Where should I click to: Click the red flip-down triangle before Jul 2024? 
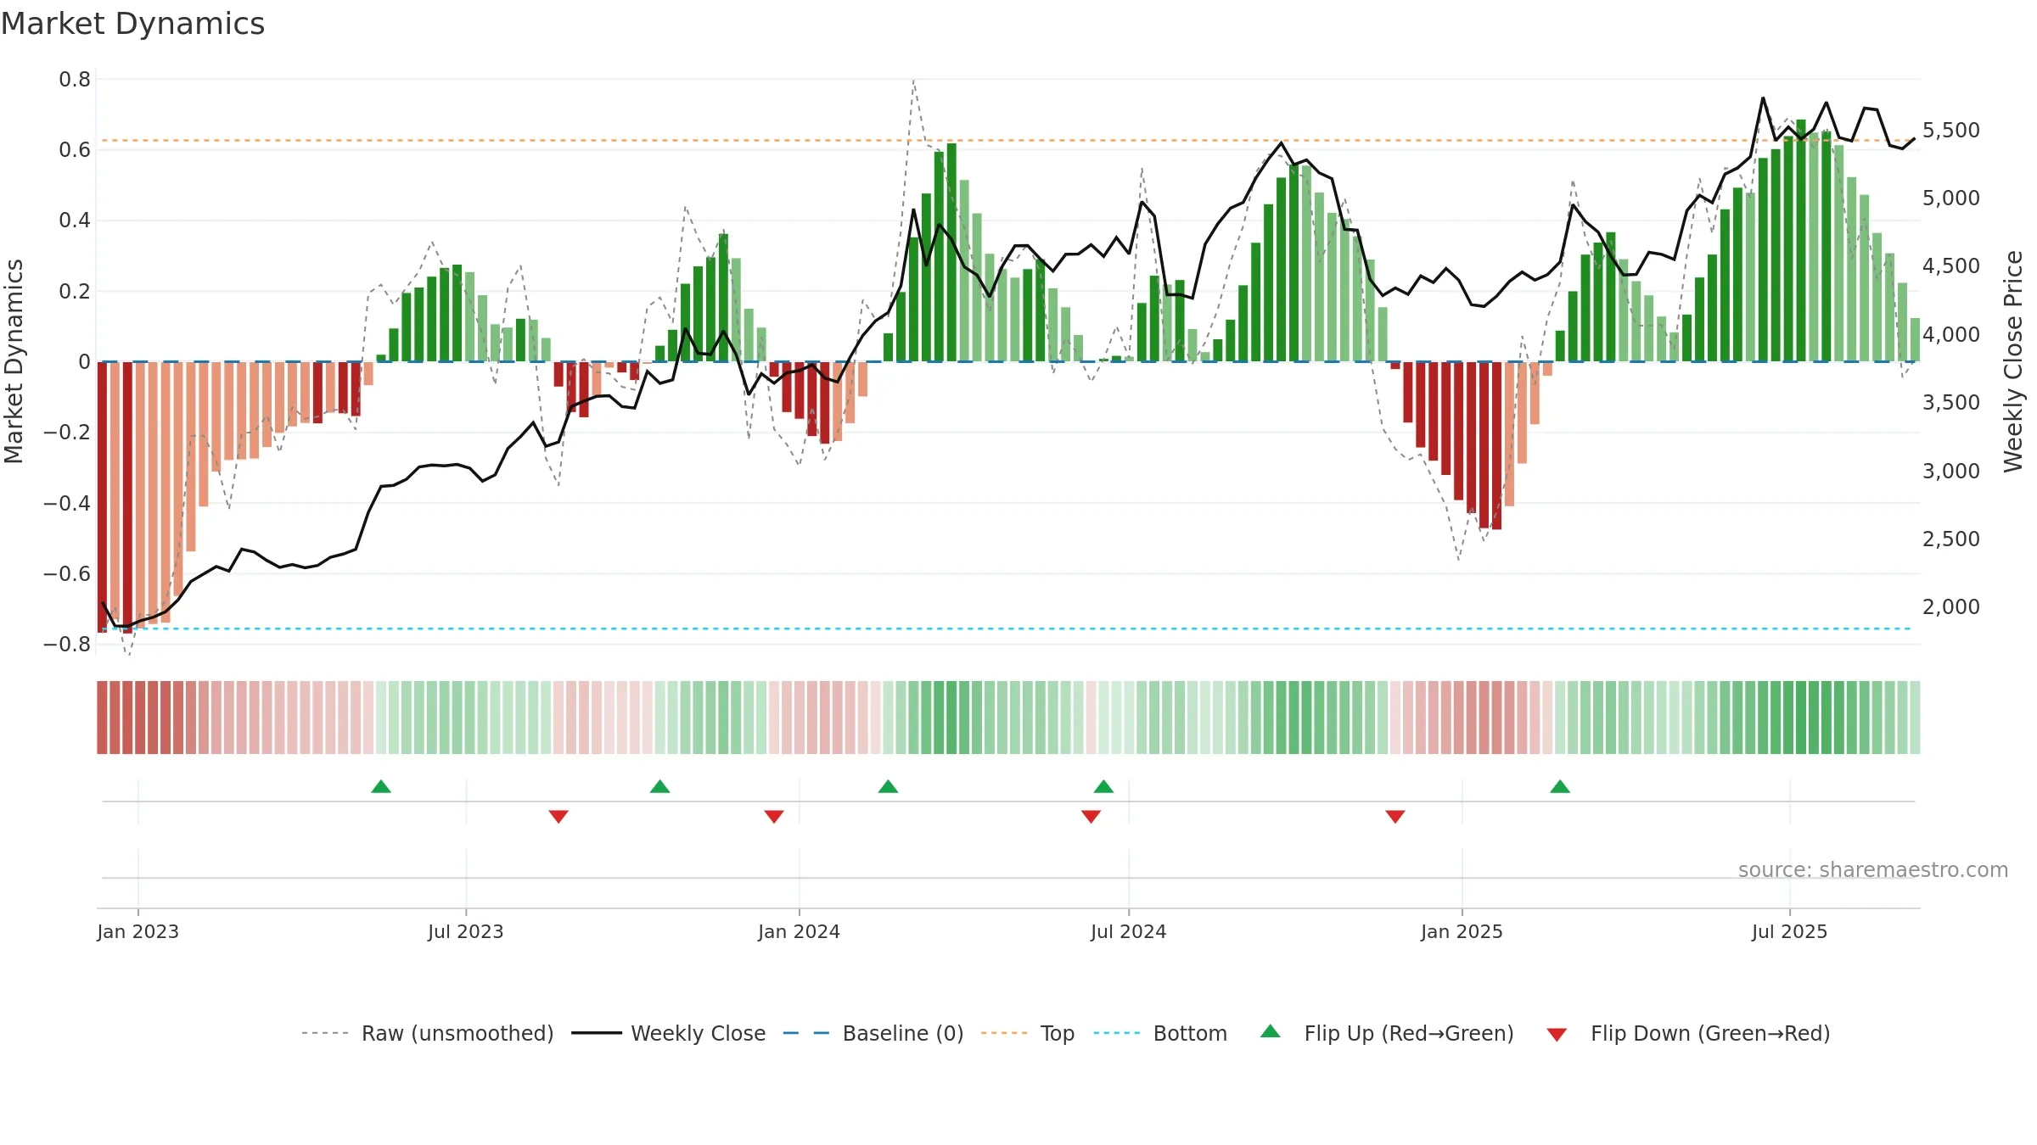point(1091,817)
